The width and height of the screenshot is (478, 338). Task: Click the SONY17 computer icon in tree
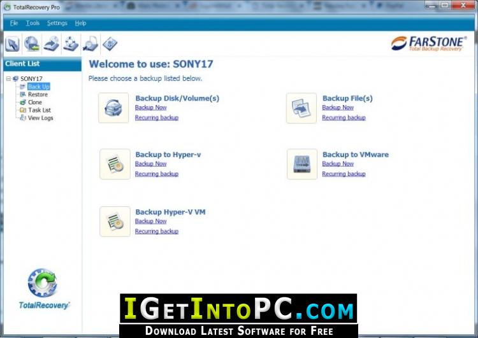pyautogui.click(x=15, y=78)
